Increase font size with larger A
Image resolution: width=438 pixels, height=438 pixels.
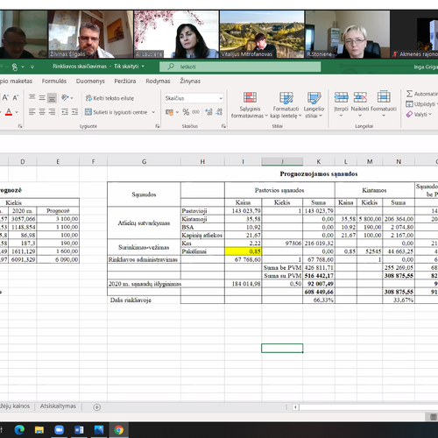(5, 97)
